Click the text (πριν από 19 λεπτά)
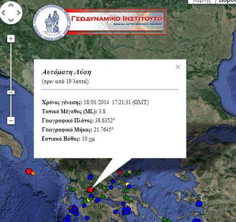 click(x=65, y=81)
